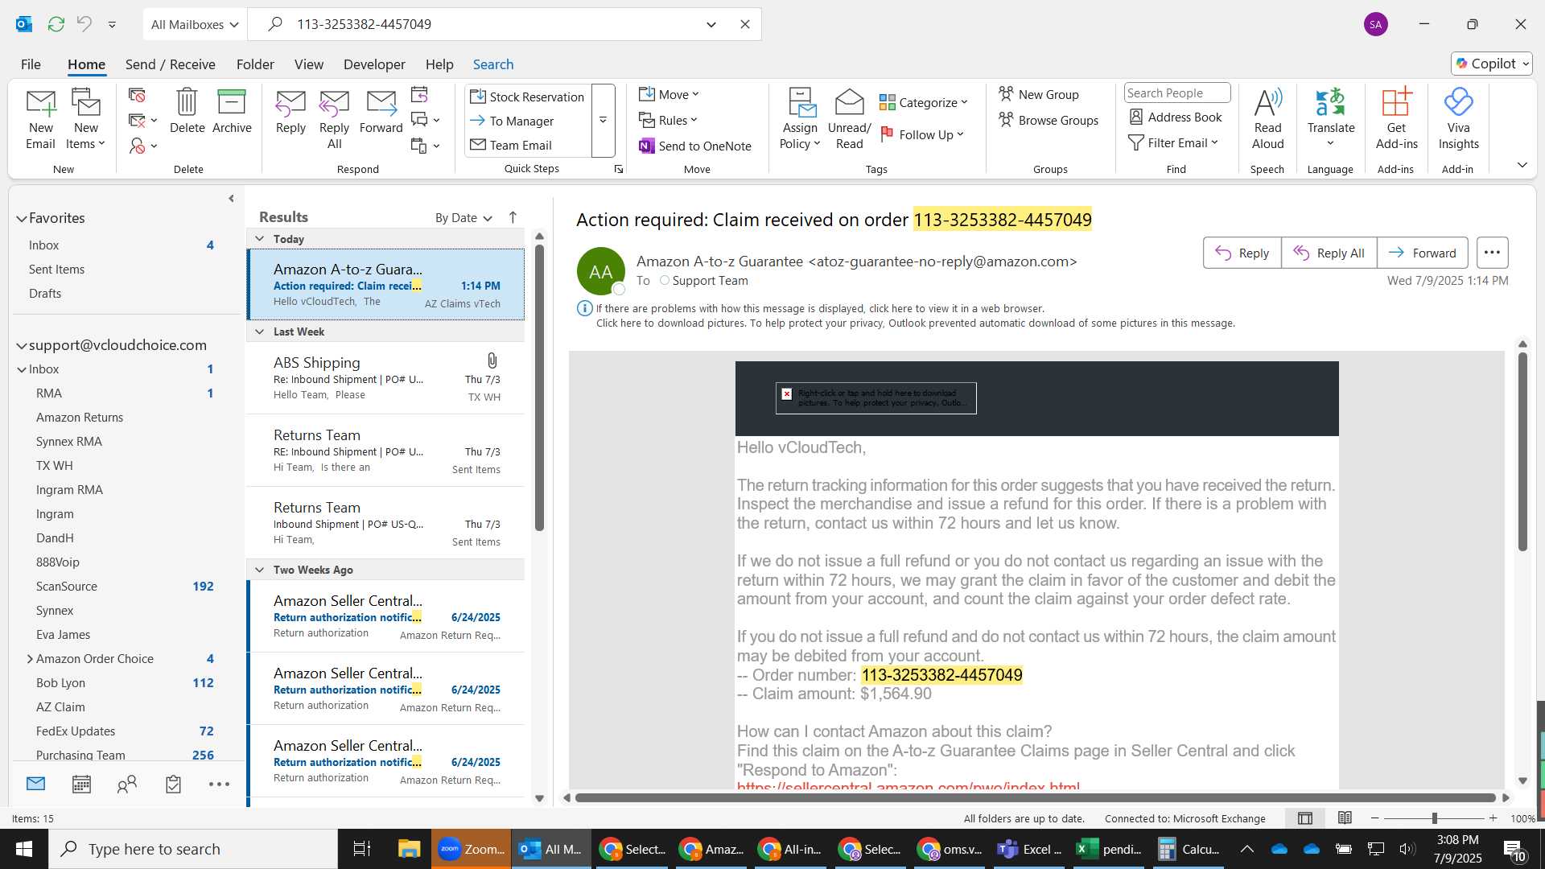Open the Categorize dropdown
The width and height of the screenshot is (1545, 869).
[923, 102]
